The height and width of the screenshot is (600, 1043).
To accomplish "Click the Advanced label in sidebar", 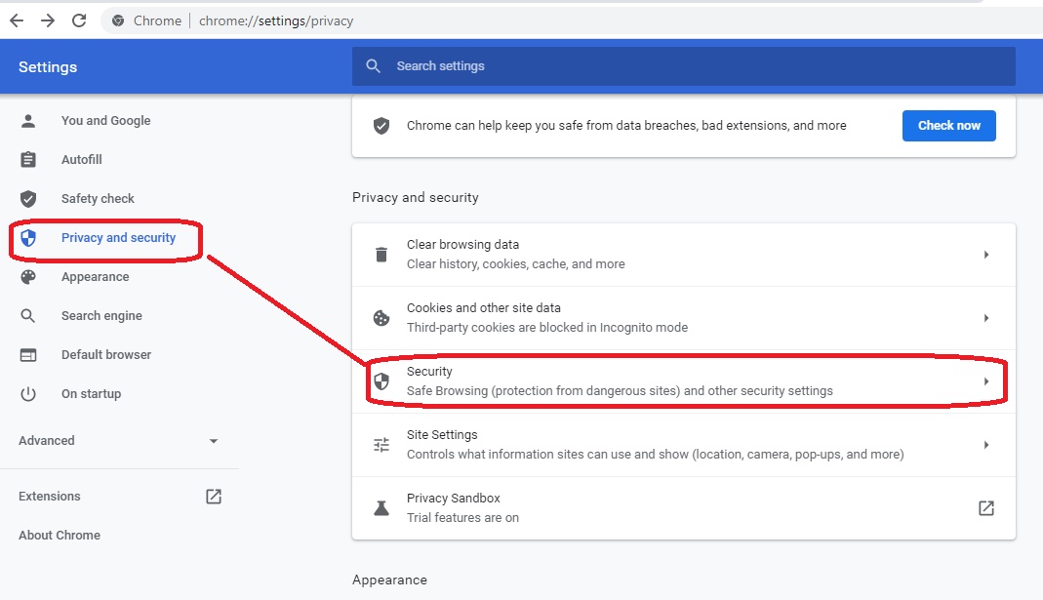I will click(x=47, y=440).
